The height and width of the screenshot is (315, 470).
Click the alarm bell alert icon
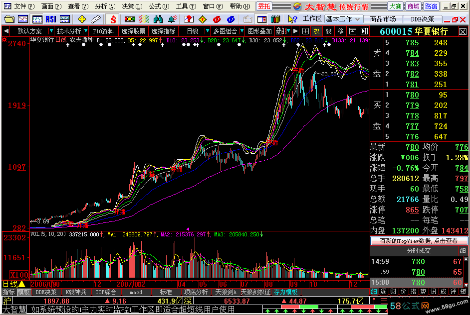pos(172,19)
